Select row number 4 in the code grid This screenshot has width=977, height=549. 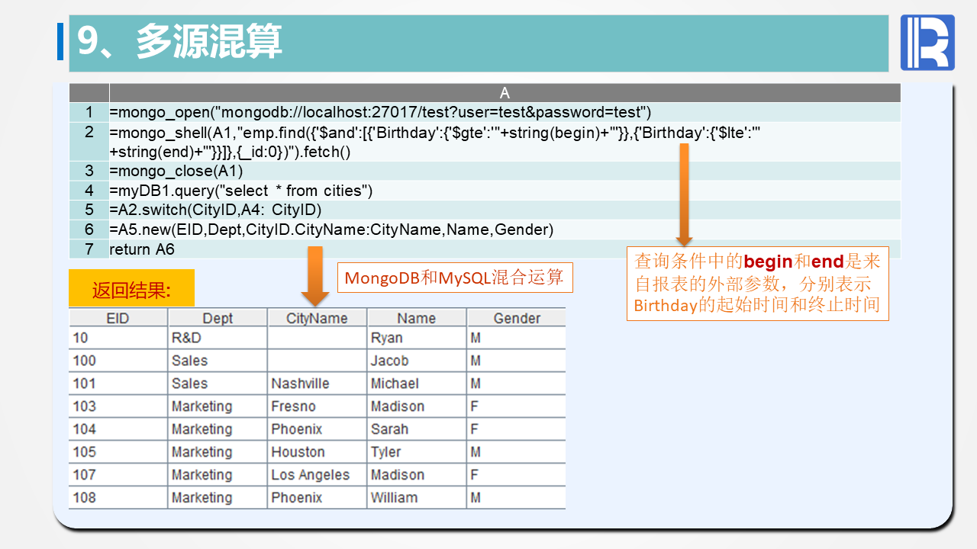tap(89, 191)
